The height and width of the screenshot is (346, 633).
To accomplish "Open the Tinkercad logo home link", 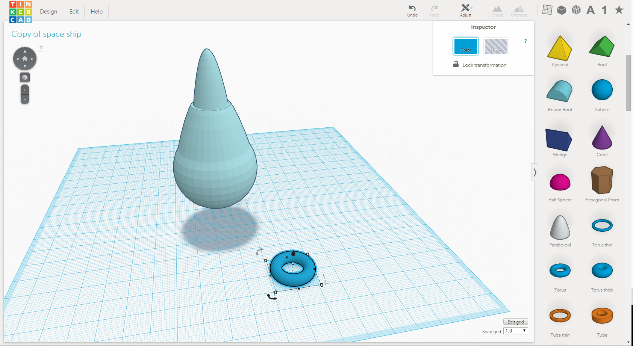I will coord(21,12).
